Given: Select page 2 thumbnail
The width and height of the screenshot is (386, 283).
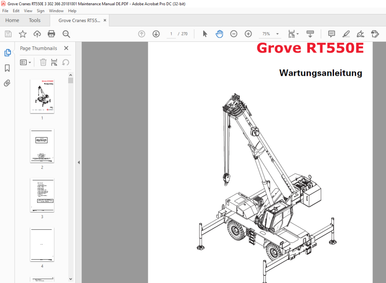Looking at the screenshot, I should [42, 146].
